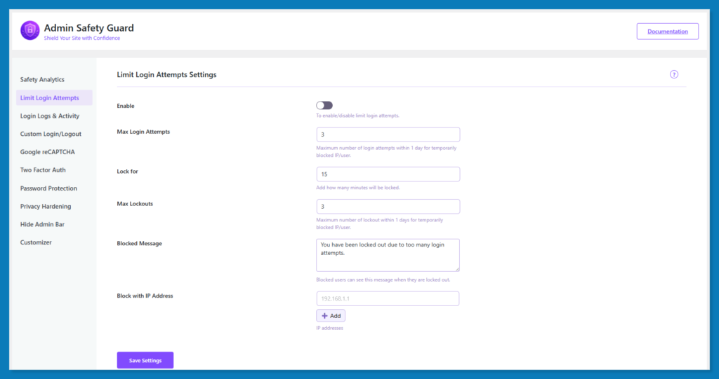Open the Customizer section
The image size is (719, 379).
(x=36, y=242)
